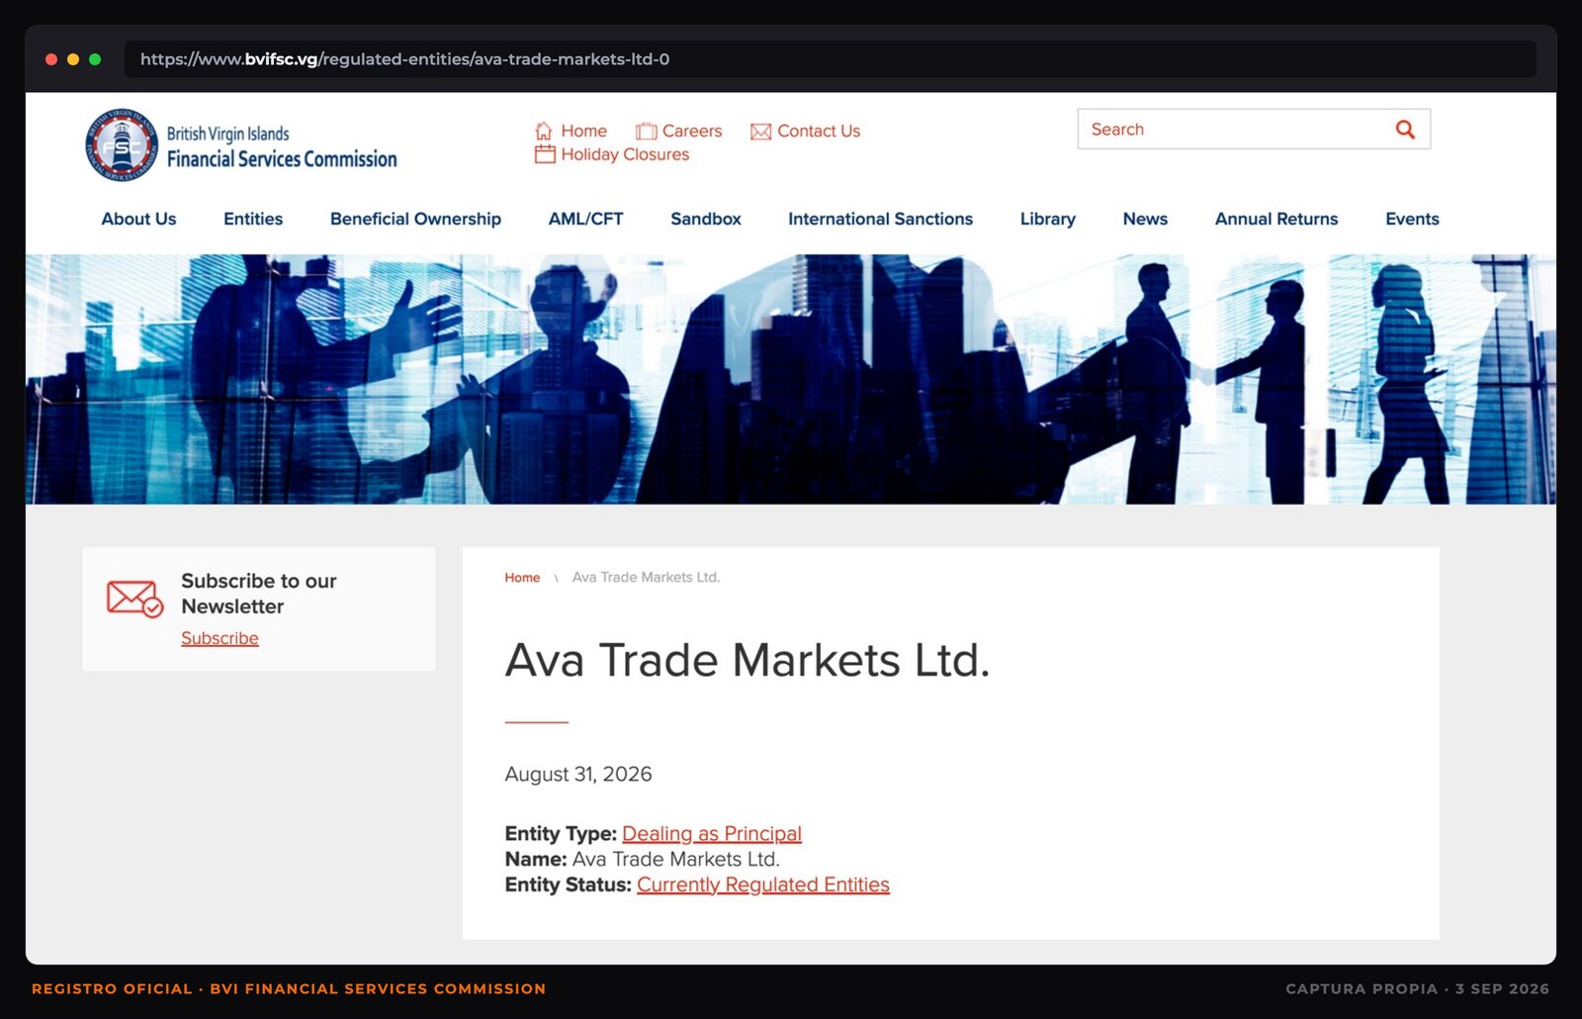Click the green maximize window dot
The height and width of the screenshot is (1019, 1582).
tap(95, 59)
